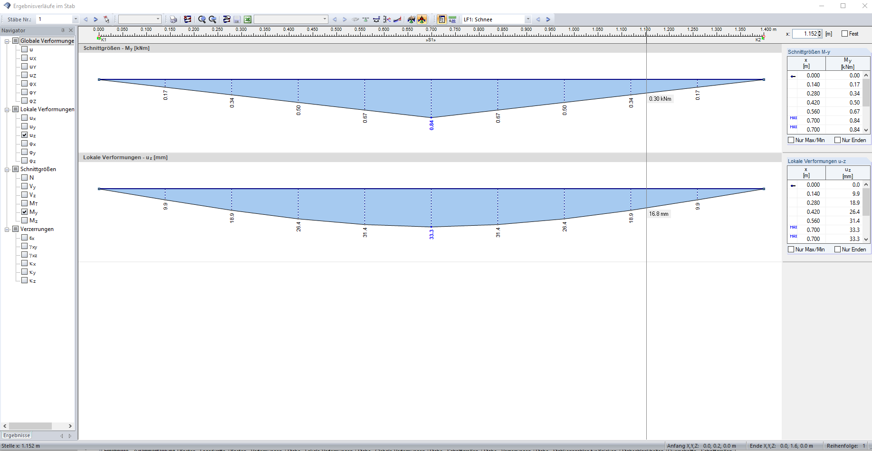Viewport: 872px width, 451px height.
Task: Close the Navigator panel
Action: coord(71,30)
